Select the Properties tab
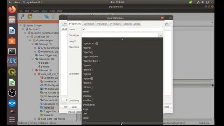The image size is (224, 126). tap(75, 24)
